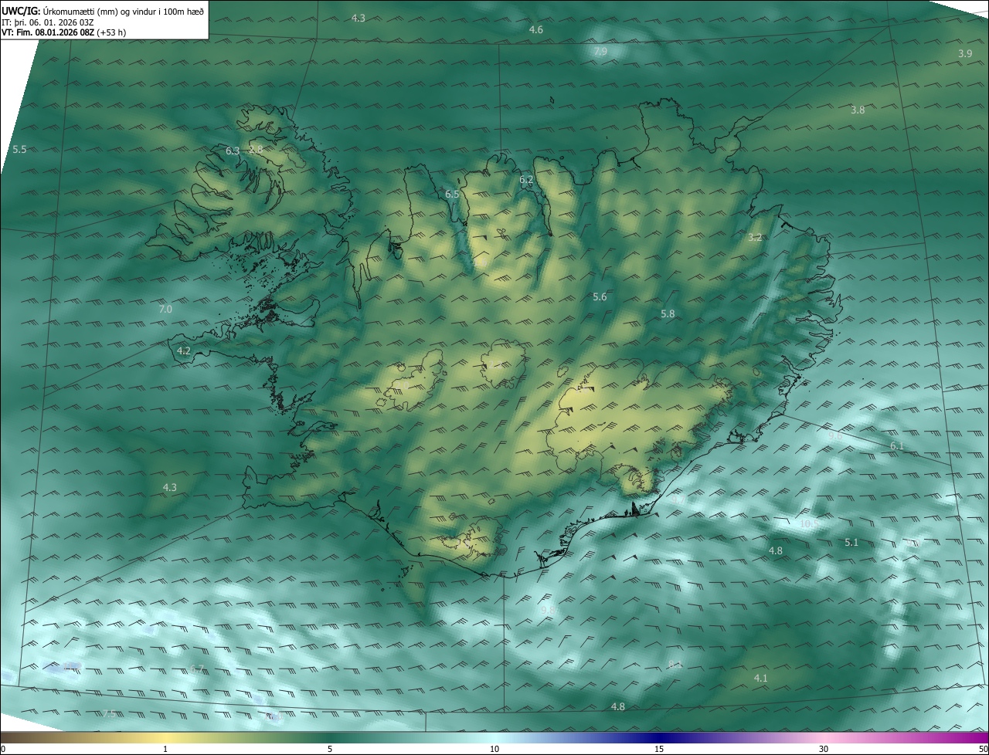
Task: Click the 6.1 value southeast of Iceland
Action: [x=896, y=446]
